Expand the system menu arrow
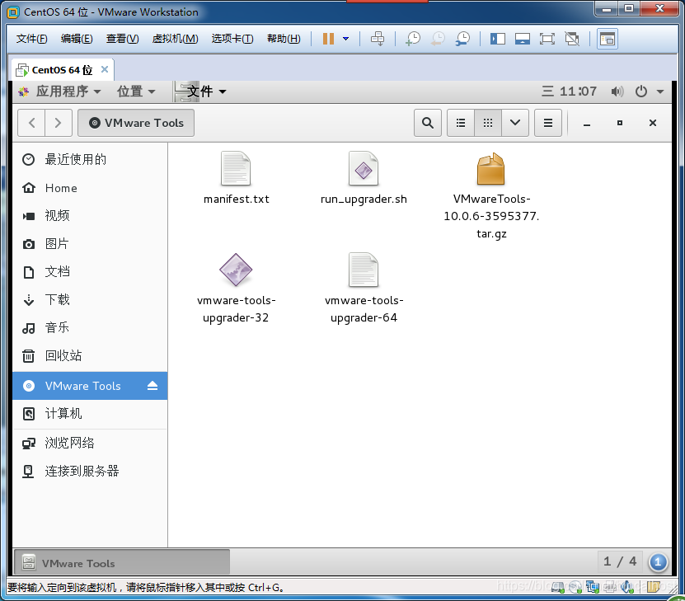 pyautogui.click(x=660, y=92)
